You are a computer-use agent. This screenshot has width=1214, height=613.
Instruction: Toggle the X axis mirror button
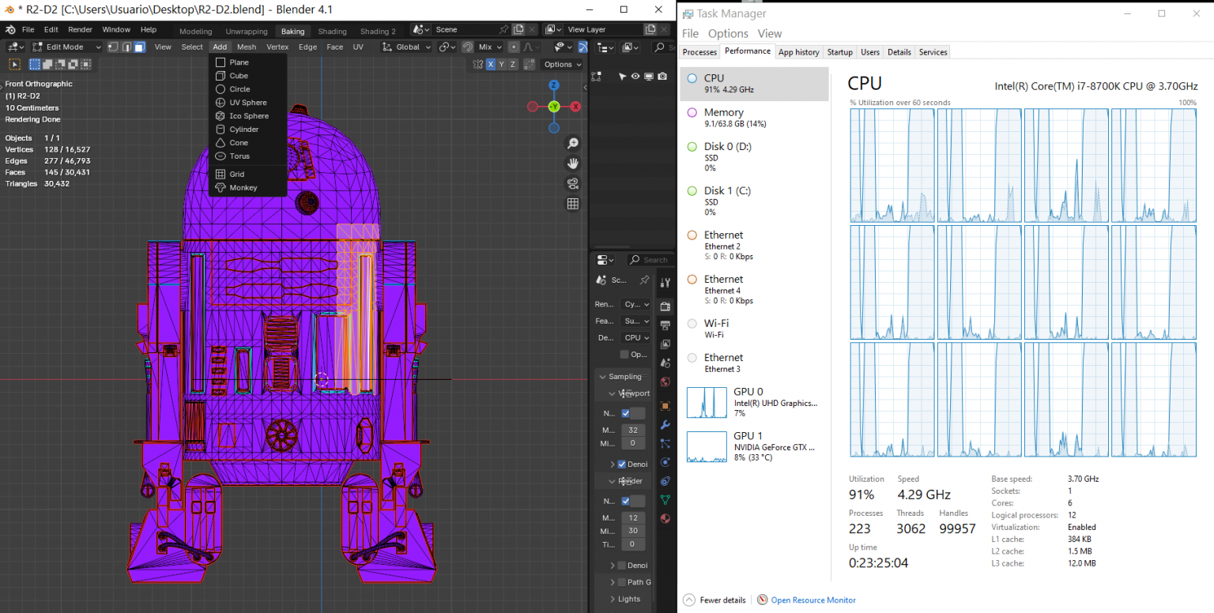[x=491, y=65]
